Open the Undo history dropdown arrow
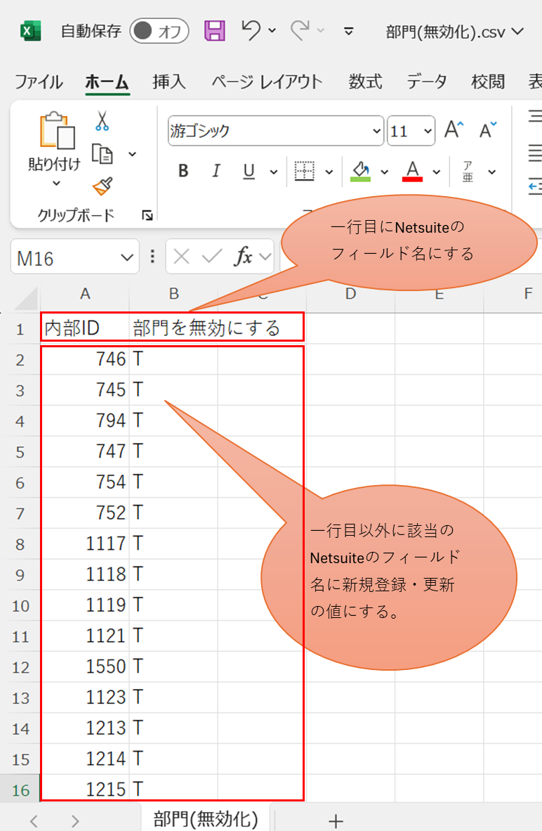 click(272, 31)
